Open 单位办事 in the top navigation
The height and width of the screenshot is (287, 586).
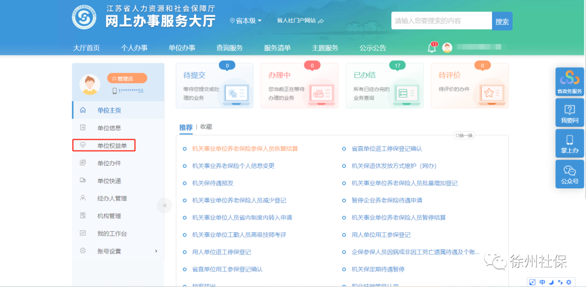[182, 48]
